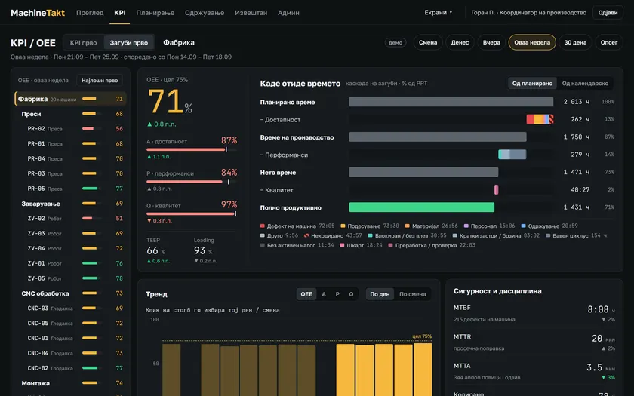Screen dimensions: 634x396
Task: Open Одржување nav tab
Action: click(x=205, y=13)
